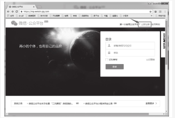Click the browser back arrow
The image size is (175, 118).
pos(8,12)
